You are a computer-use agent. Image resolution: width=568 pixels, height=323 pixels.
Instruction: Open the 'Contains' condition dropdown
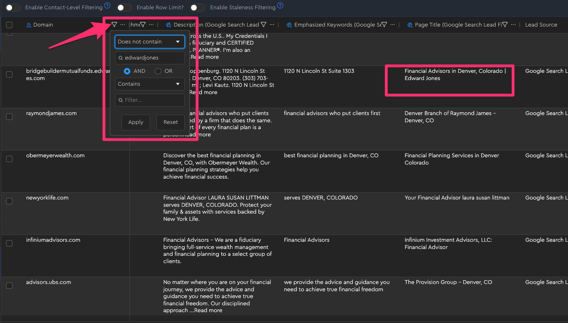pos(149,84)
